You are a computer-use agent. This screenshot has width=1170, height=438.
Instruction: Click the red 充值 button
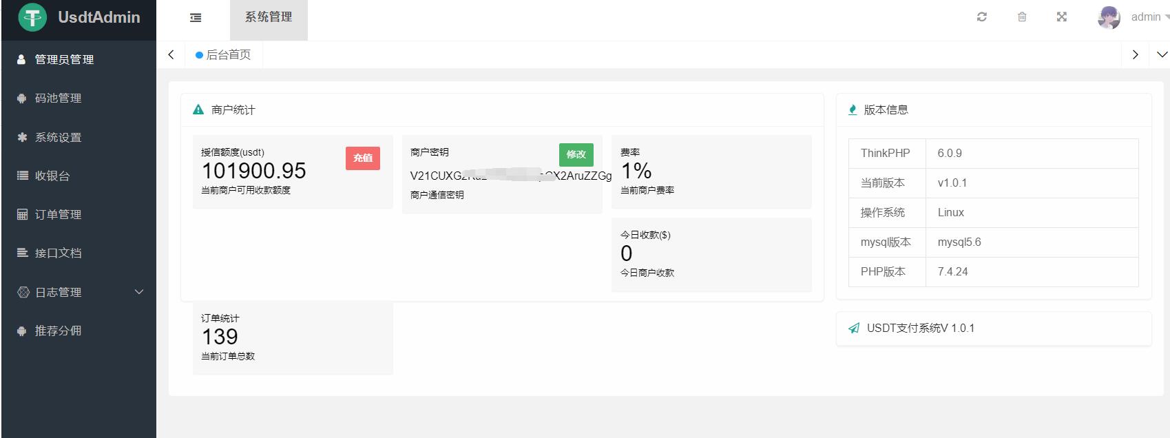point(363,158)
